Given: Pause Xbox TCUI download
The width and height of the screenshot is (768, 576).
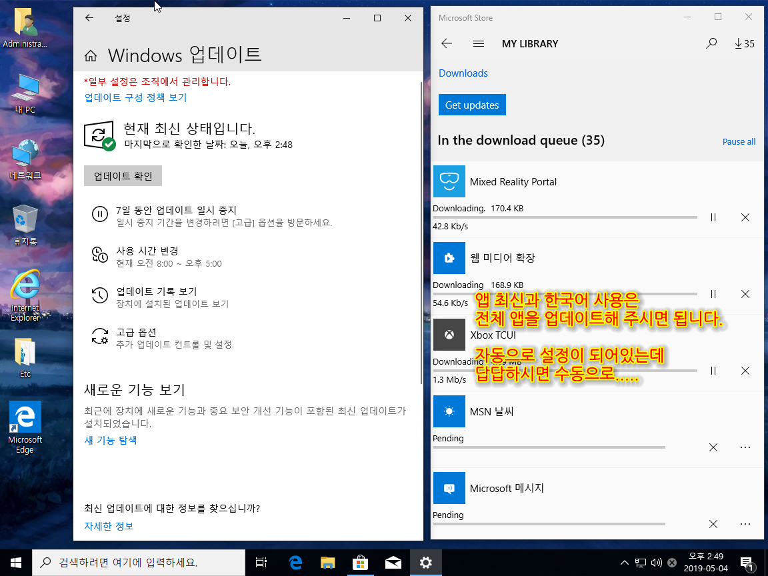Looking at the screenshot, I should pos(713,371).
